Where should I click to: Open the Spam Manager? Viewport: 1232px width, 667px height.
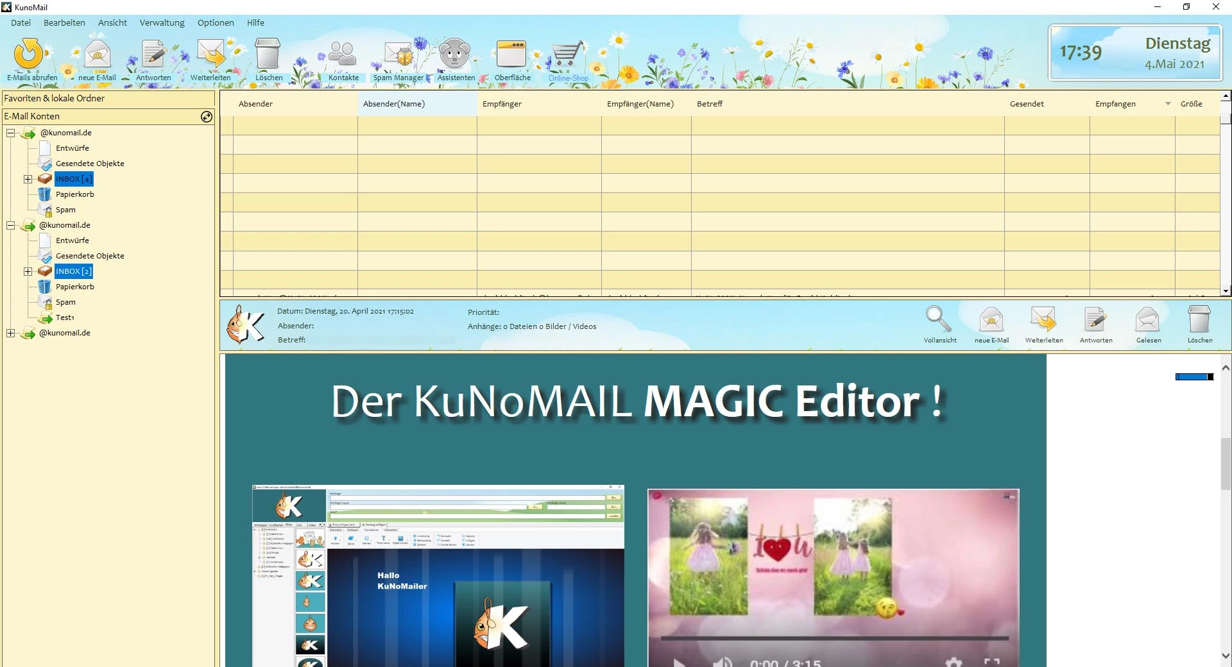(398, 55)
